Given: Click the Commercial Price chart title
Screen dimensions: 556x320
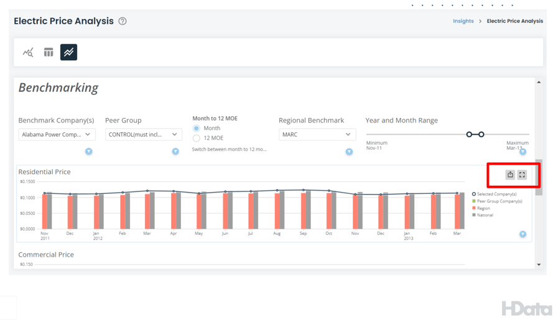Looking at the screenshot, I should click(46, 255).
